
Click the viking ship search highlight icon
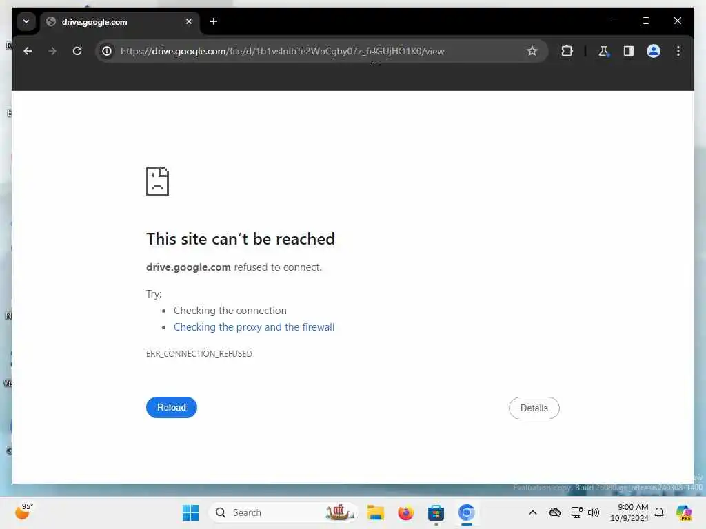coord(340,512)
